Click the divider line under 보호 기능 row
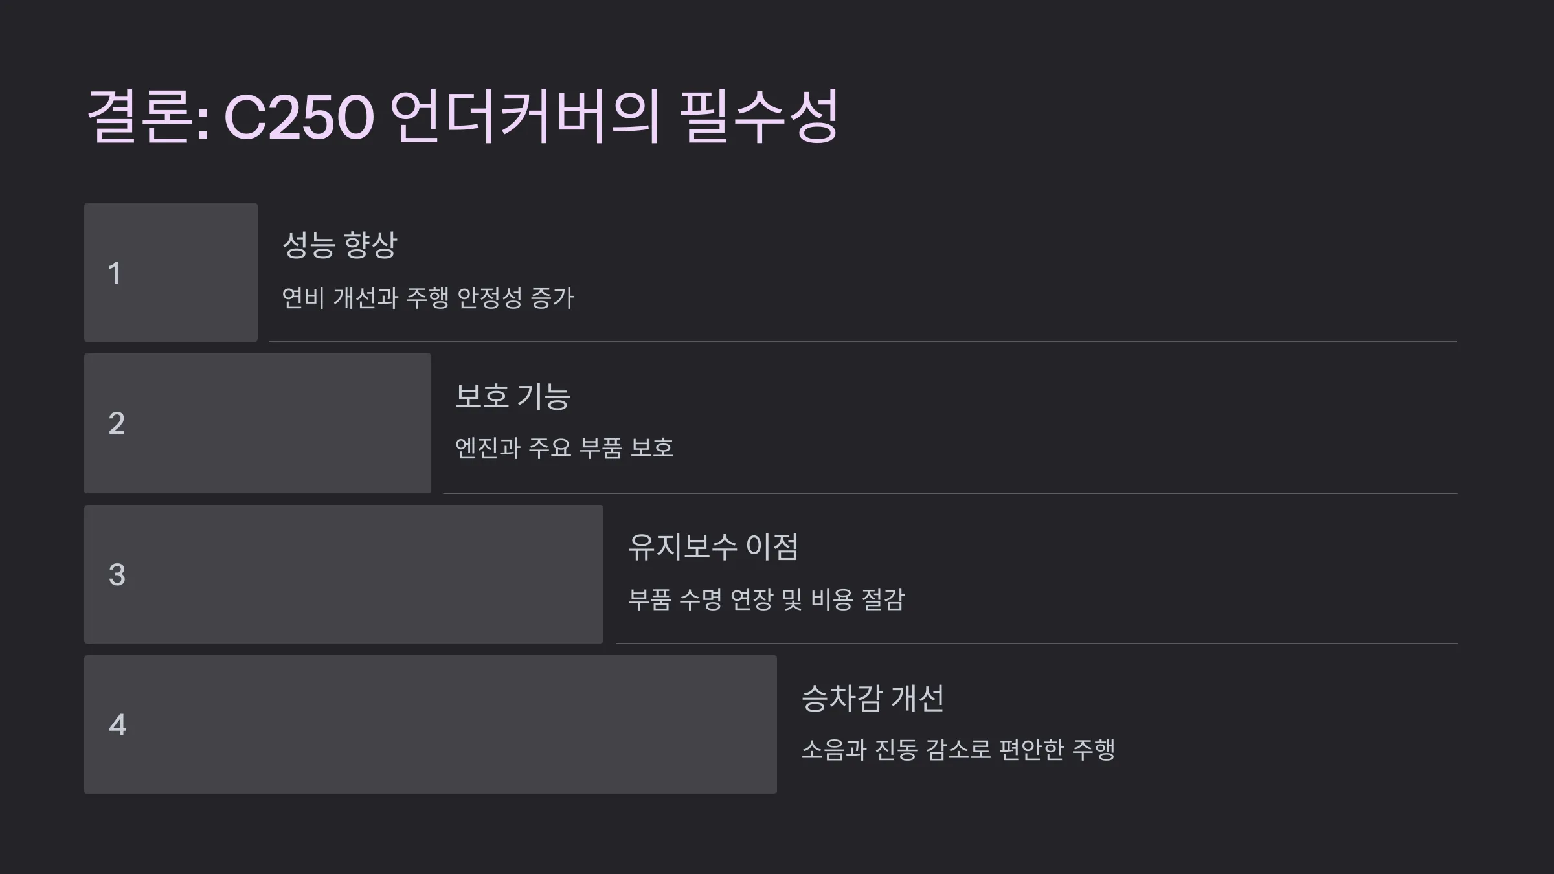The image size is (1554, 874). coord(951,493)
